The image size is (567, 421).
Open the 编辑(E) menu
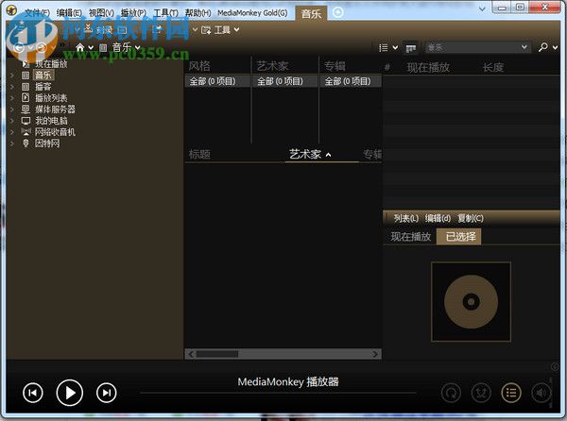pos(69,13)
